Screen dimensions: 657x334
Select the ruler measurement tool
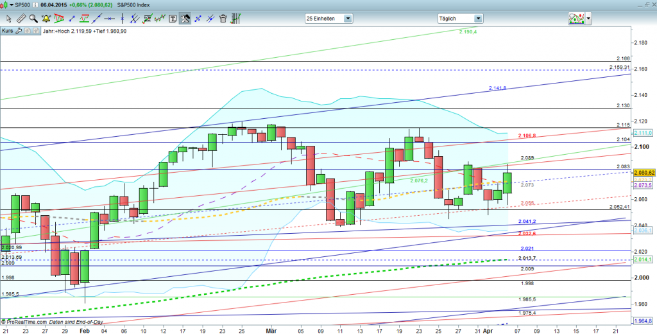(x=21, y=19)
